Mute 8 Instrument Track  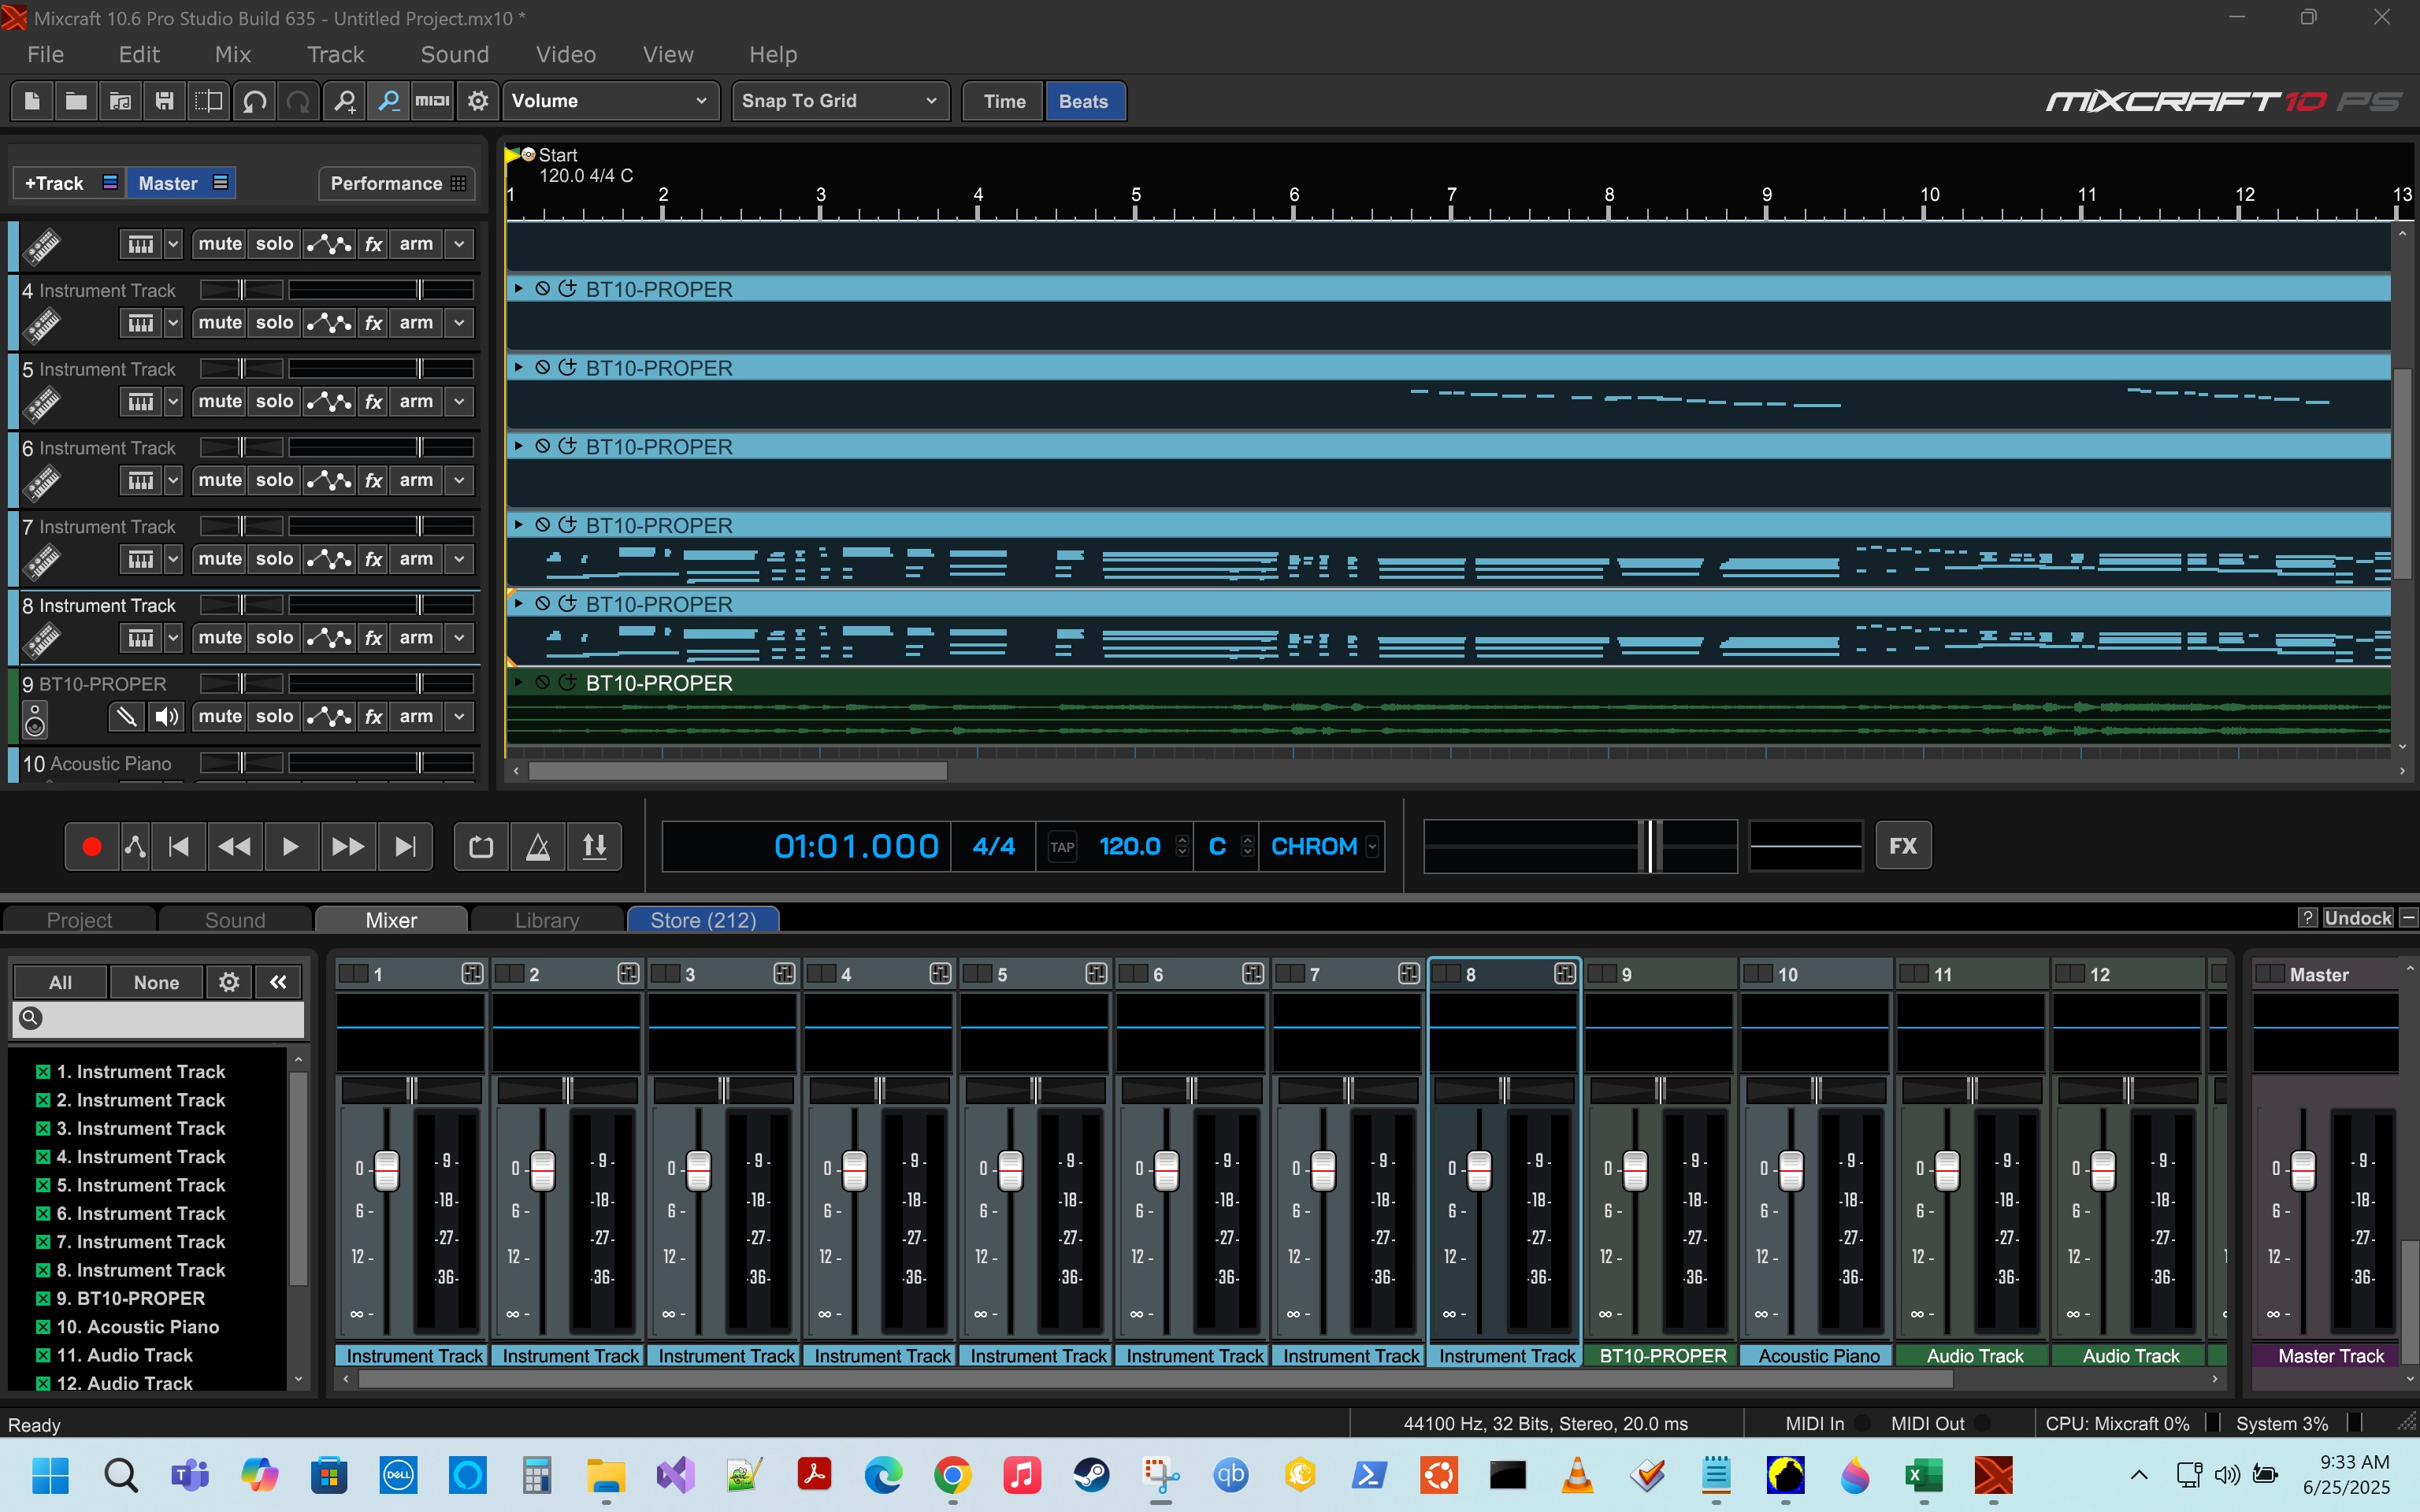pyautogui.click(x=220, y=638)
